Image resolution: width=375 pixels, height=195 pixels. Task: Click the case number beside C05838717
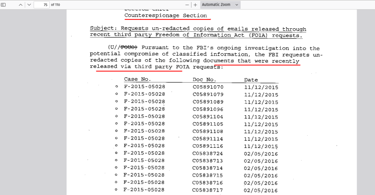[144, 190]
